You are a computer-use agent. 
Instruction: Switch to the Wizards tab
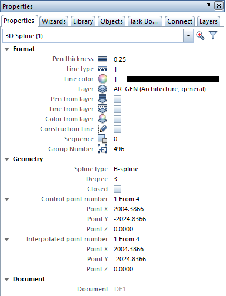[x=54, y=21]
